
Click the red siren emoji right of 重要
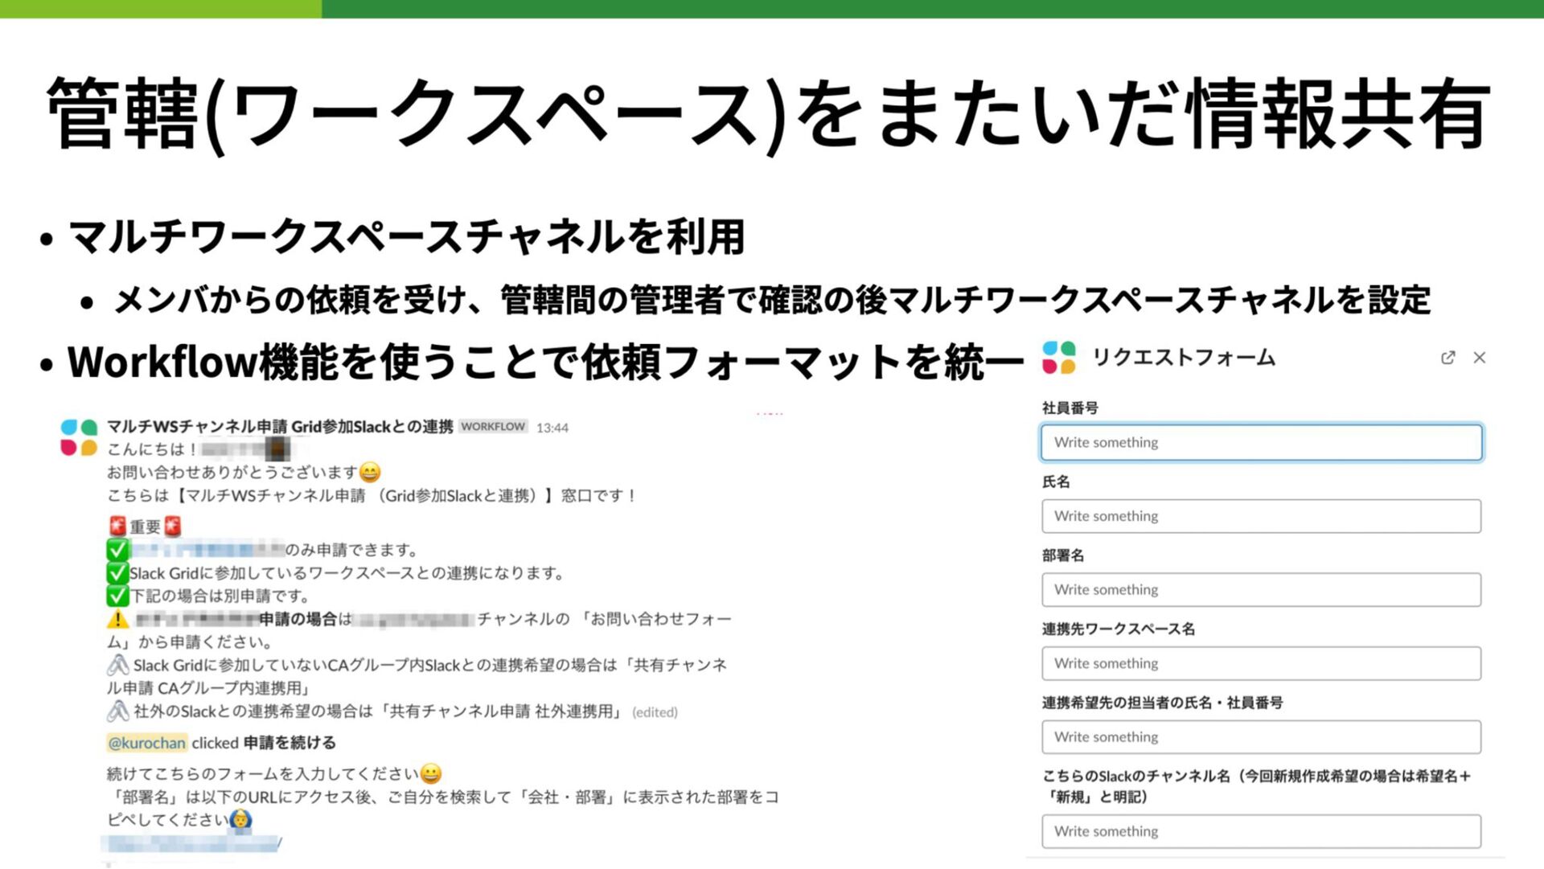click(172, 527)
